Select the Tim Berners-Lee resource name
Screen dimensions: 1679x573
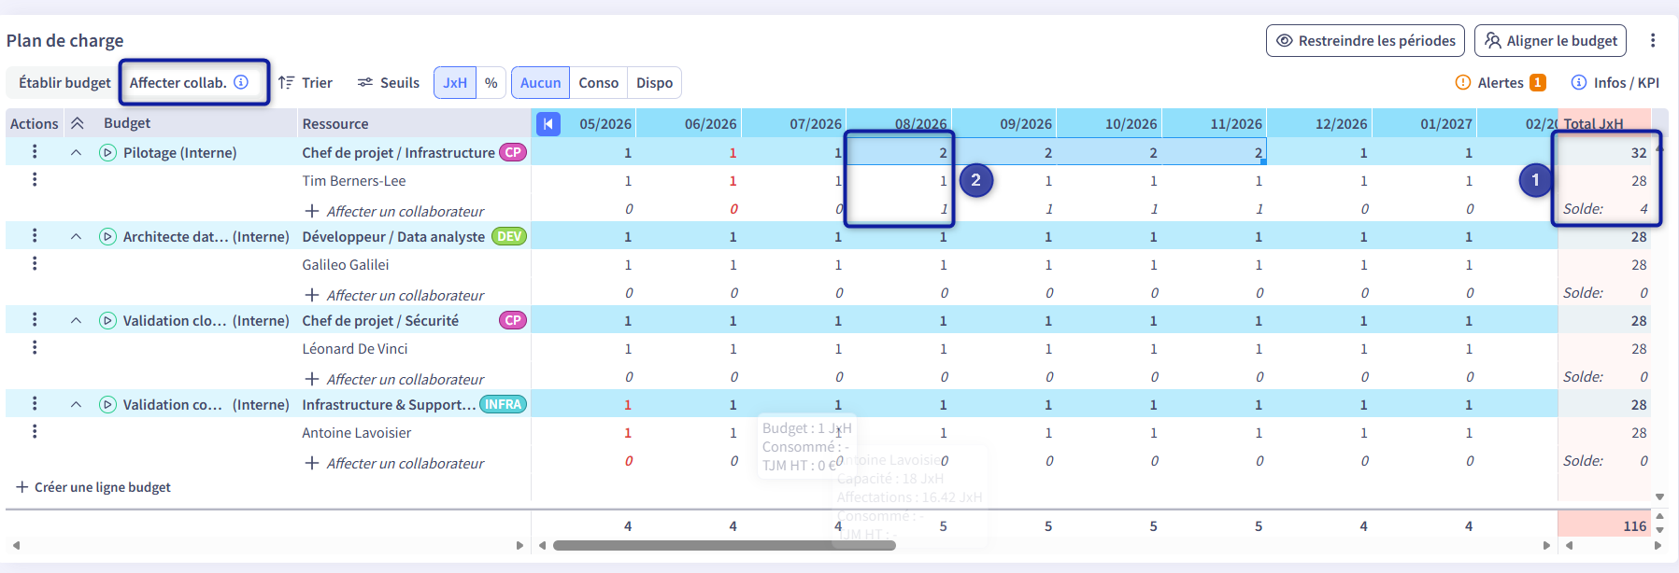(354, 180)
